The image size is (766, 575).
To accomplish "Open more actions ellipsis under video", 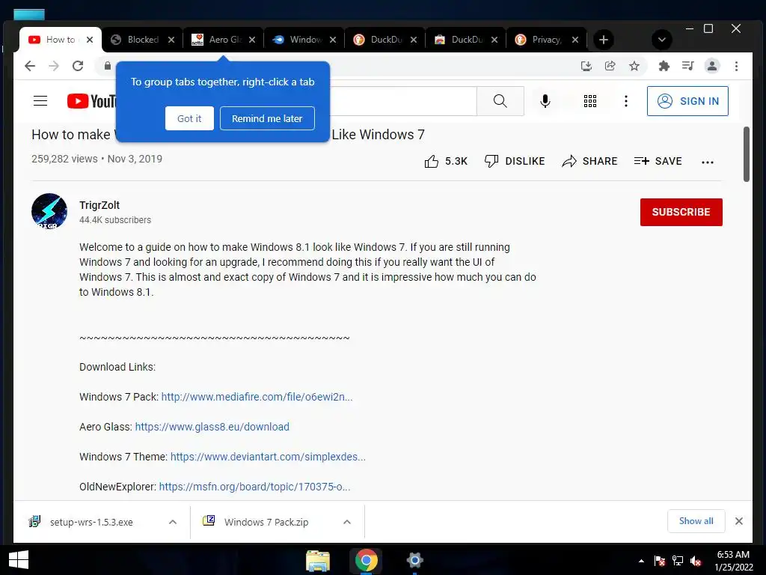I will [x=708, y=162].
